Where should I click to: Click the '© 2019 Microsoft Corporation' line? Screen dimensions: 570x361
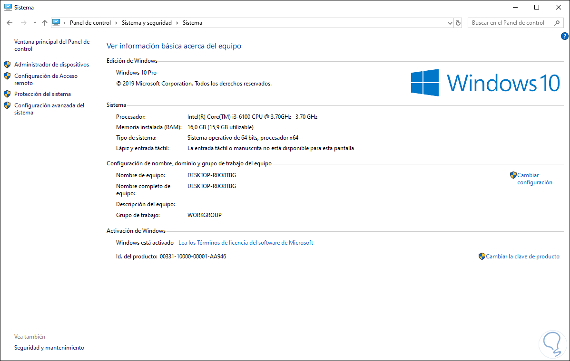pyautogui.click(x=194, y=84)
